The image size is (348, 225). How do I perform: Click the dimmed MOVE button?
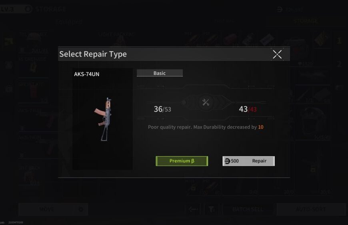(47, 209)
